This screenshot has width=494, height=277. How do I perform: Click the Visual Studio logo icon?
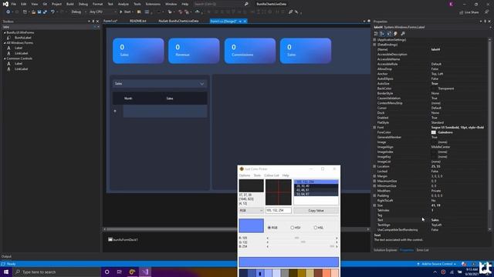pos(5,4)
